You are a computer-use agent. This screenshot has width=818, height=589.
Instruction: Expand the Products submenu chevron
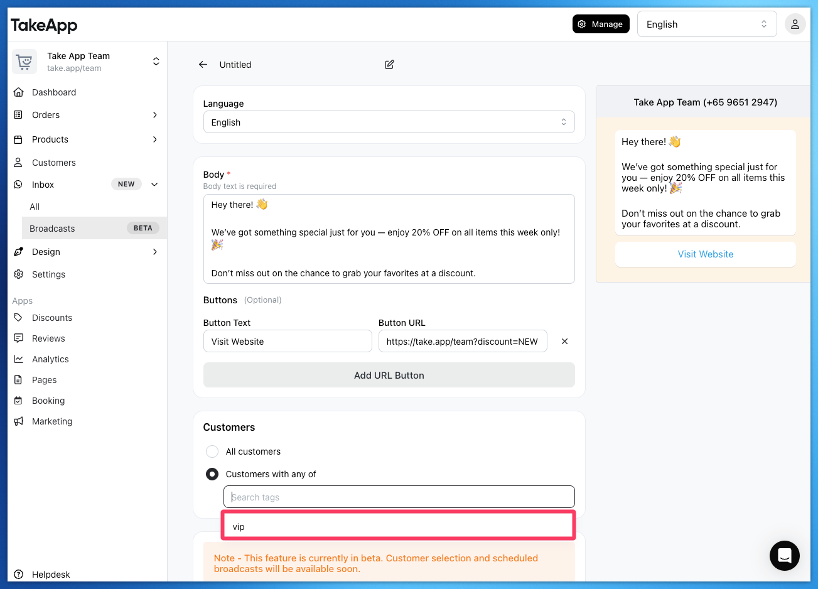tap(155, 139)
